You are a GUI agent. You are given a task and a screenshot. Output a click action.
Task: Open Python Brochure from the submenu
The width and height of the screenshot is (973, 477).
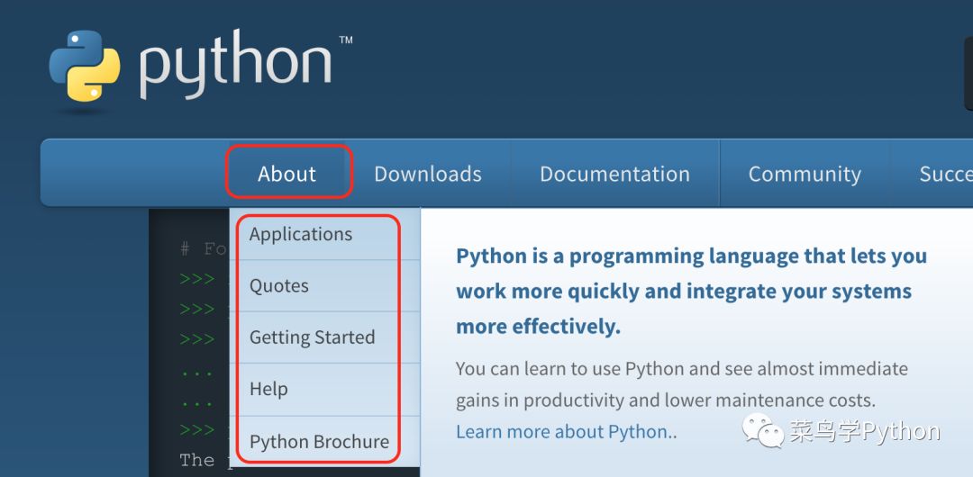319,441
